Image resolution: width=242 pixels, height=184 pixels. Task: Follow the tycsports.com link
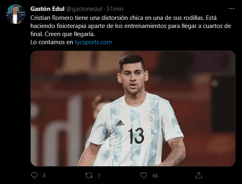93,42
